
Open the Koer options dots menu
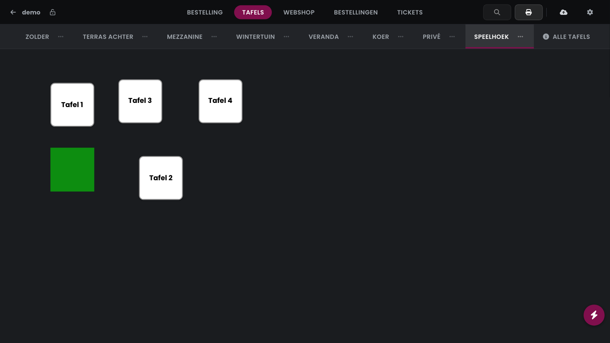click(x=401, y=37)
